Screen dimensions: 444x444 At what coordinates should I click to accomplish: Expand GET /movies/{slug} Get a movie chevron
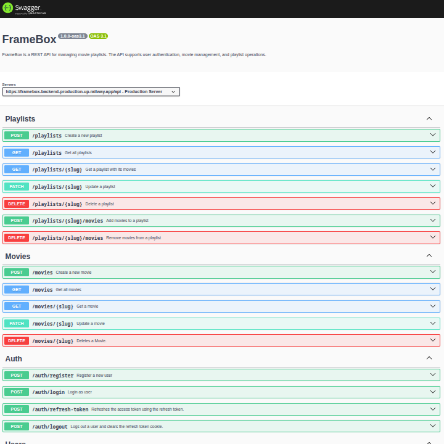(x=433, y=306)
